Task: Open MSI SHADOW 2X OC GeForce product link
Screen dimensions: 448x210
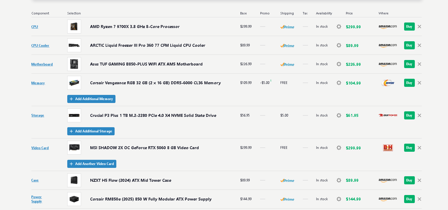Action: [144, 148]
